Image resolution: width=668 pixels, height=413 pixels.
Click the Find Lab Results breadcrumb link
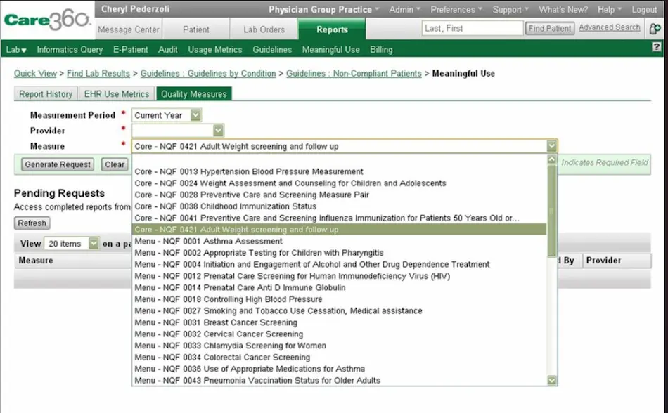click(x=98, y=73)
